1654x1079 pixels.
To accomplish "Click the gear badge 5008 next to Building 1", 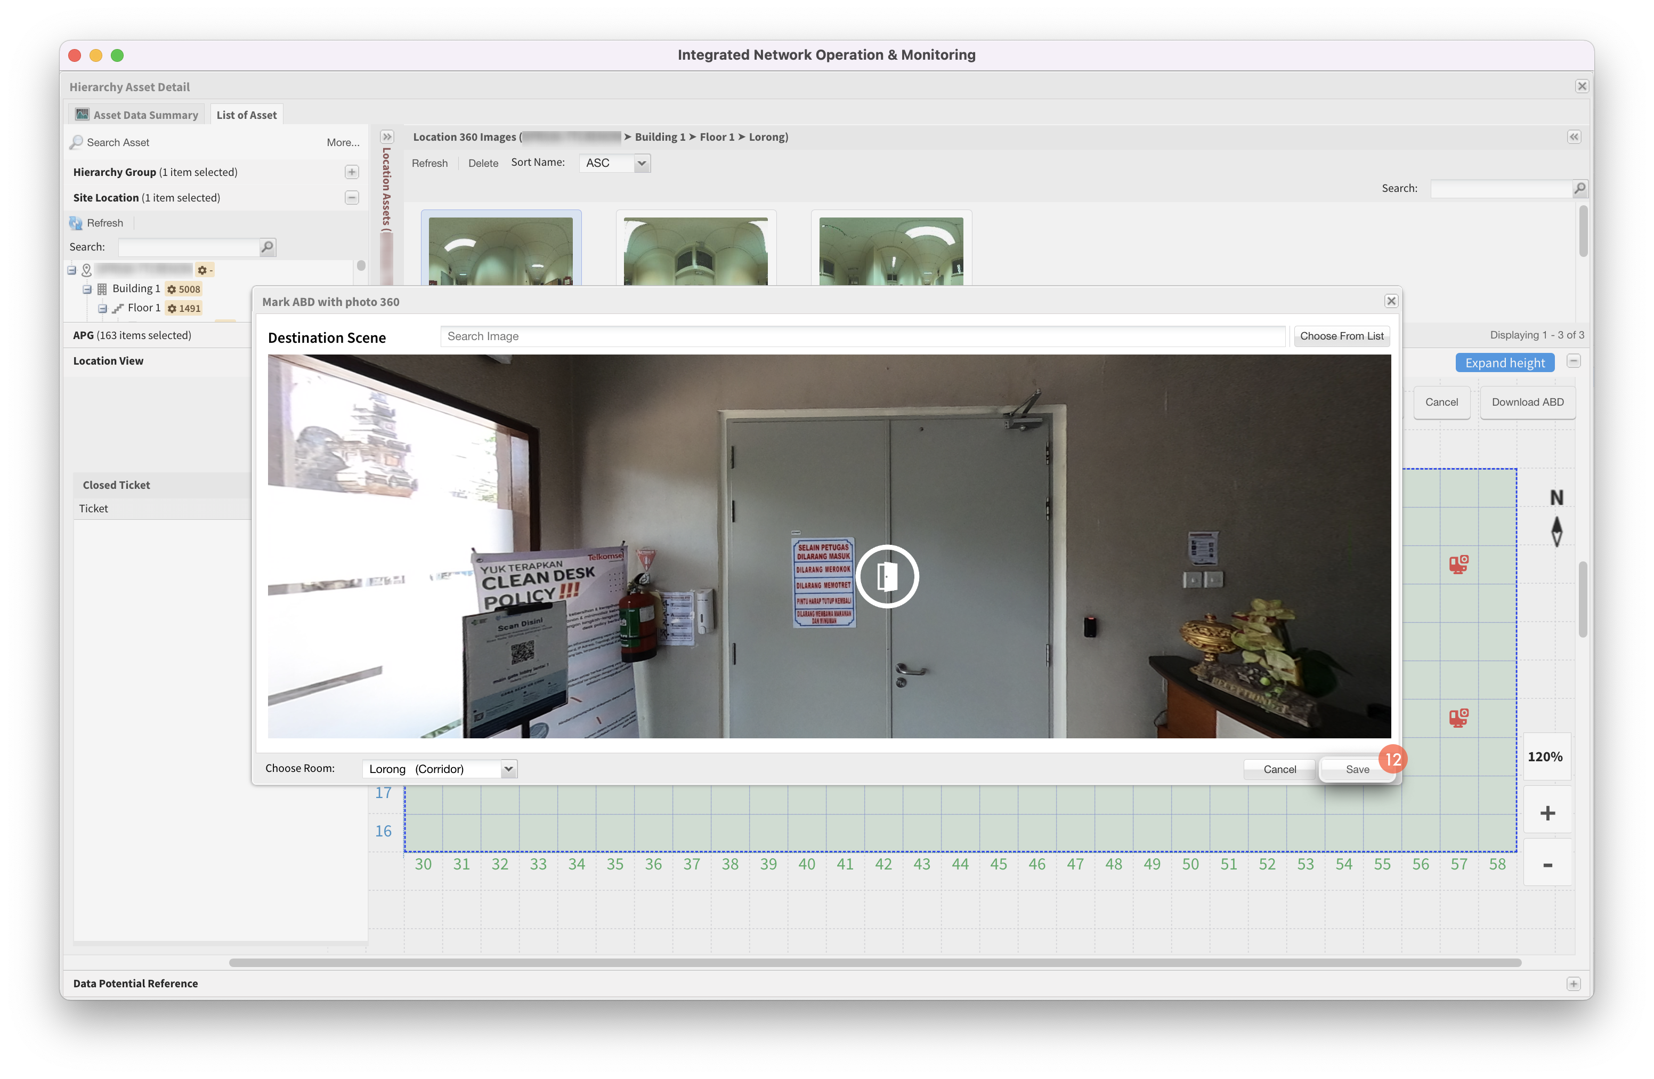I will (x=183, y=289).
